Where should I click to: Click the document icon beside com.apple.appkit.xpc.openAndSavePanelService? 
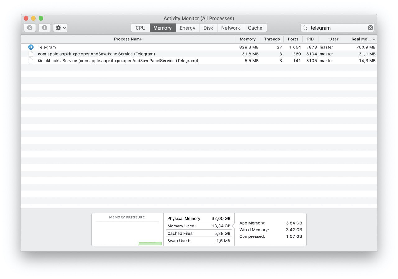(x=31, y=54)
